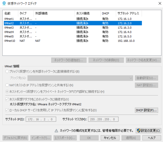The height and width of the screenshot is (142, 163).
Task: Select the VMnet2 row
Action: (x=73, y=23)
